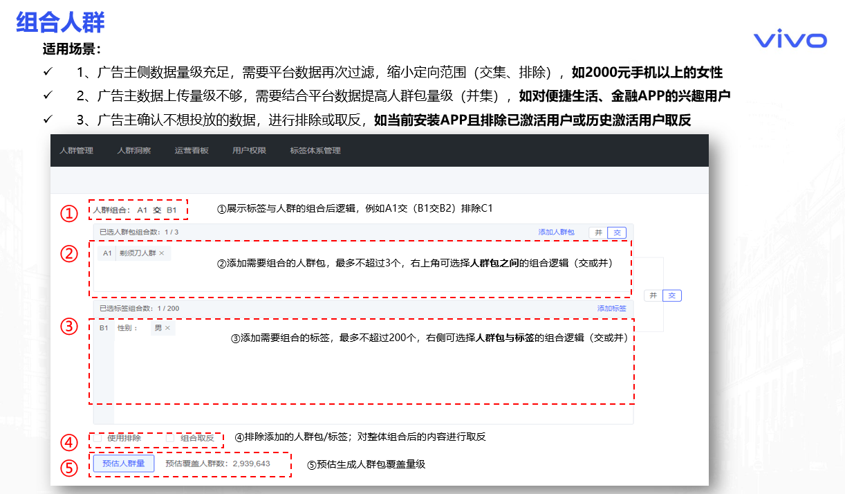Click the 添加人群包 link
This screenshot has width=845, height=494.
click(x=556, y=232)
